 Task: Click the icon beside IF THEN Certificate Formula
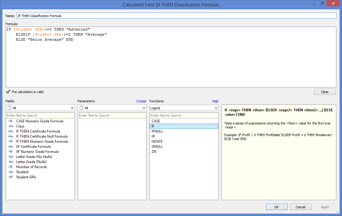click(11, 131)
